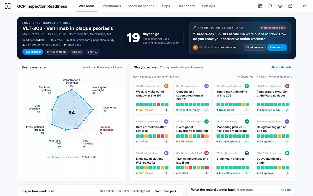Click the red frame square on SB-01 card
The width and height of the screenshot is (313, 196).
click(x=158, y=105)
